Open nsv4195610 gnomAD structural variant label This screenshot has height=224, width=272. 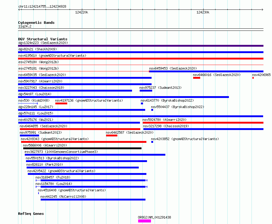[x=52, y=56]
